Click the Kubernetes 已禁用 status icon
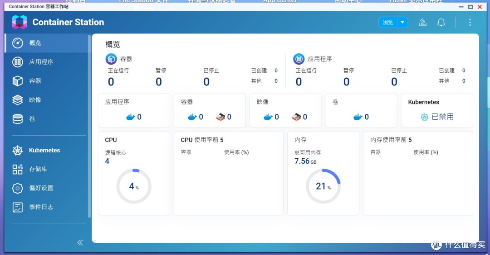The image size is (490, 255). [x=424, y=117]
